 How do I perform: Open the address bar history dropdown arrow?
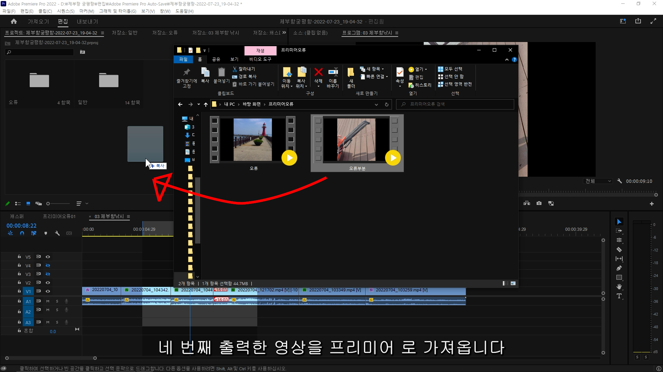376,104
